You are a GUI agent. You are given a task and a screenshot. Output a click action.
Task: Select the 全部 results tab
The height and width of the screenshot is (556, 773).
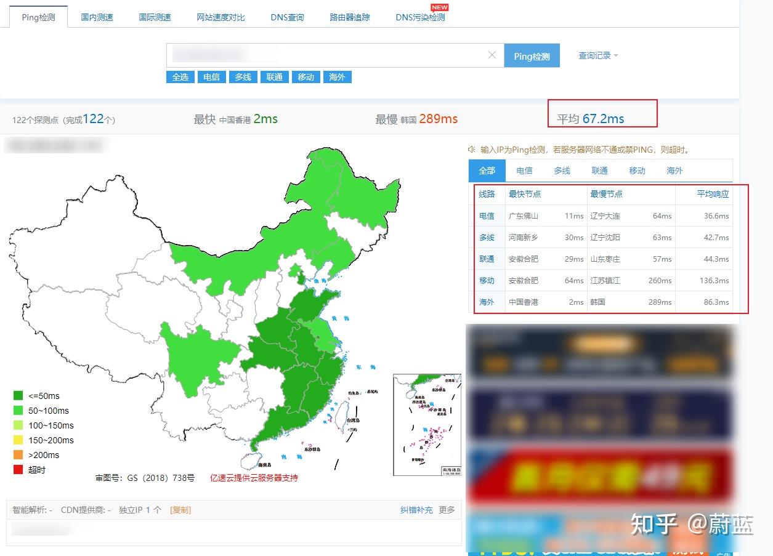click(487, 171)
